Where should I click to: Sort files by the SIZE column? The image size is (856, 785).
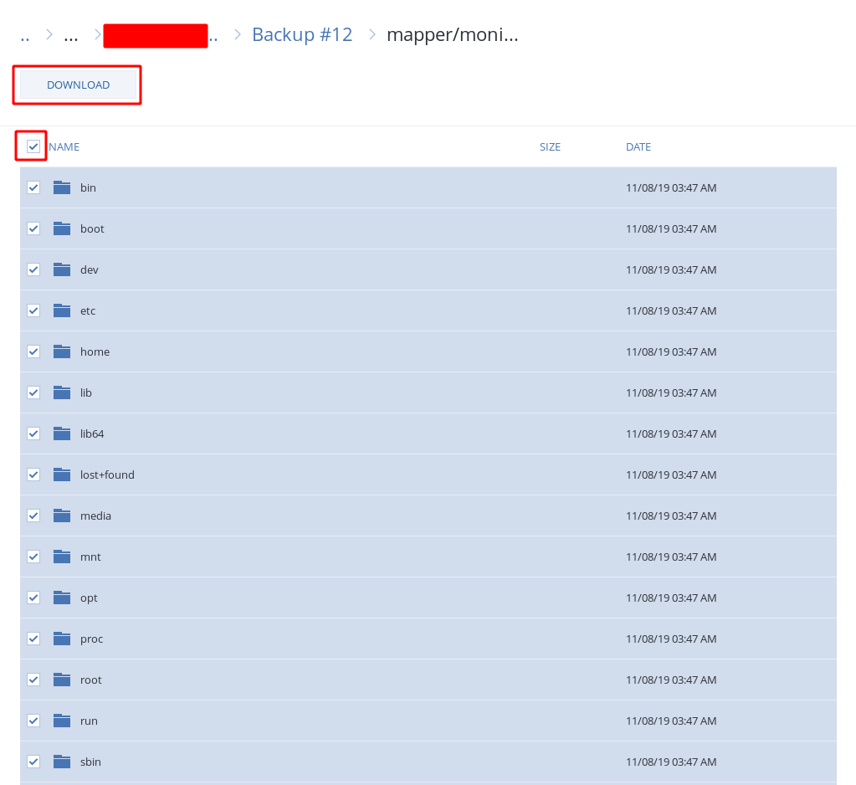point(550,147)
